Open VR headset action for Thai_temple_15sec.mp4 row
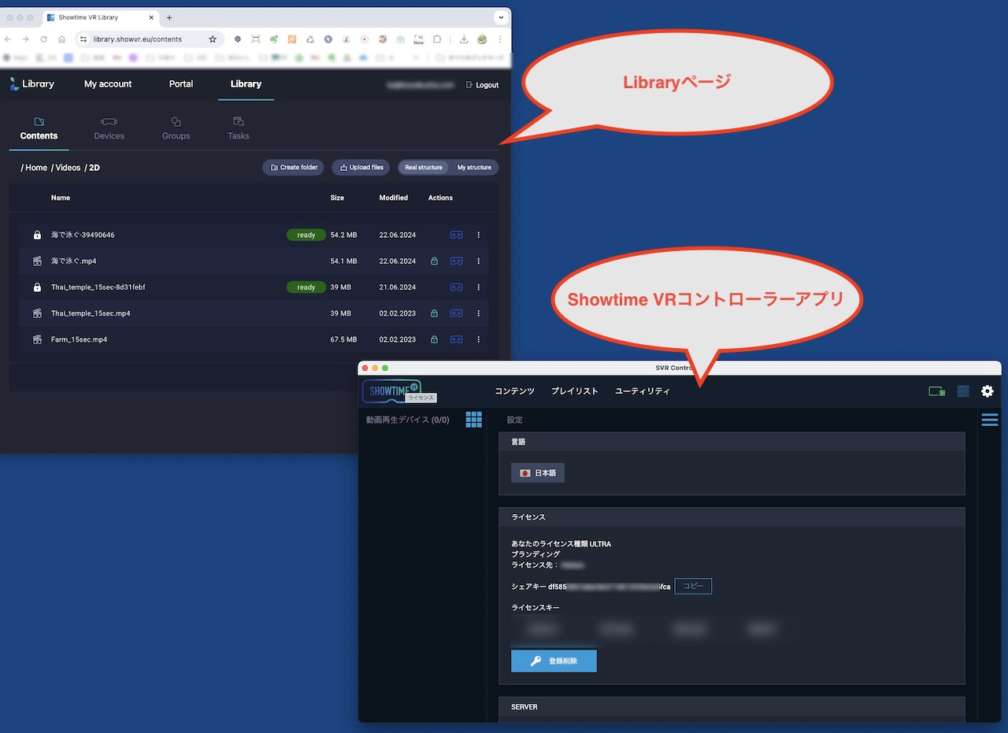Viewport: 1008px width, 733px height. point(456,313)
